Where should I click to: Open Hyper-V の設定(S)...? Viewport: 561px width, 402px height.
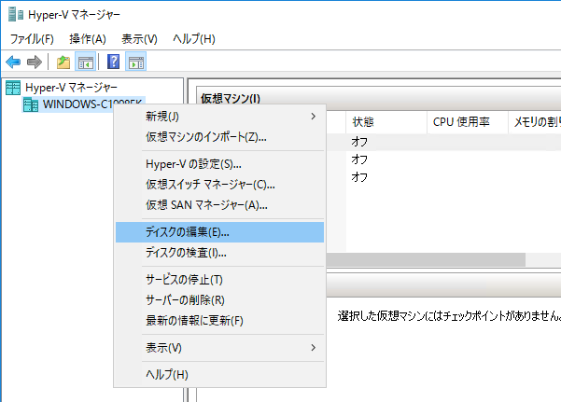[x=219, y=164]
